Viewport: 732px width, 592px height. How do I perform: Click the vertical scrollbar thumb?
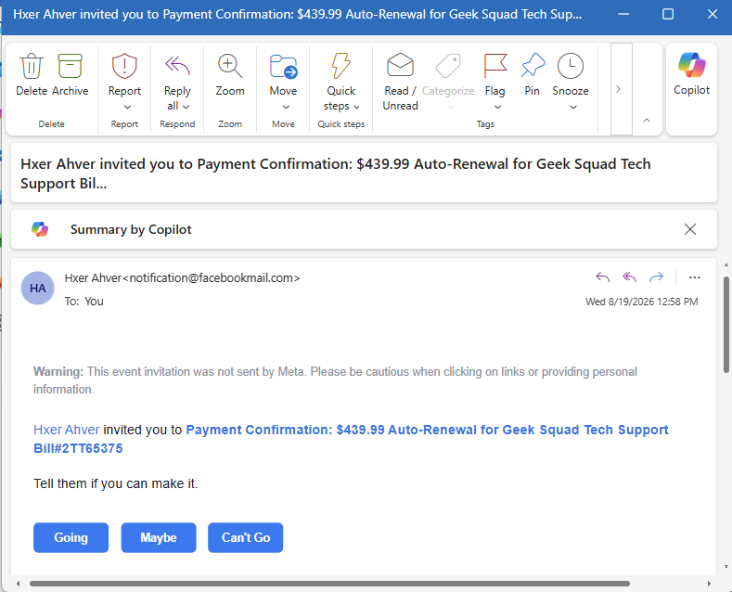click(x=726, y=325)
